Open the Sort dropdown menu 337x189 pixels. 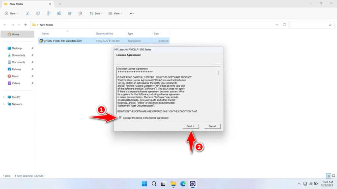96,13
